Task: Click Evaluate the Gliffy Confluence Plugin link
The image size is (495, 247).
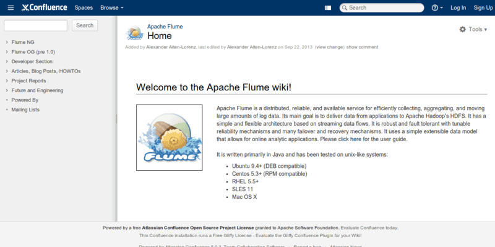Action: tap(309, 236)
